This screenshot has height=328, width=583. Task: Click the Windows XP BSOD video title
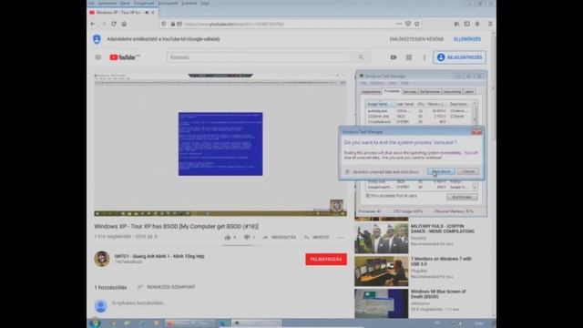click(176, 226)
